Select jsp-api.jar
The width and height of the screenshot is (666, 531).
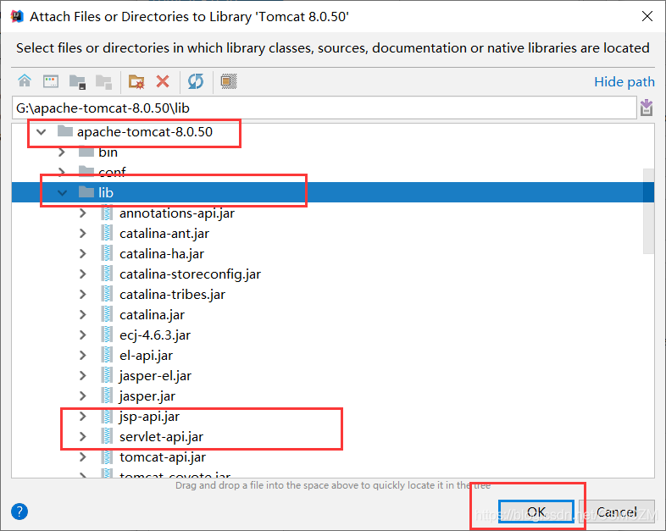[149, 417]
